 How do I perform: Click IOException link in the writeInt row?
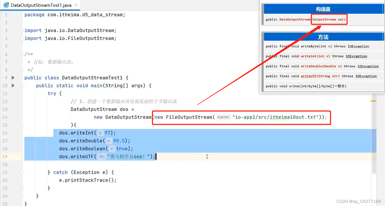point(356,56)
